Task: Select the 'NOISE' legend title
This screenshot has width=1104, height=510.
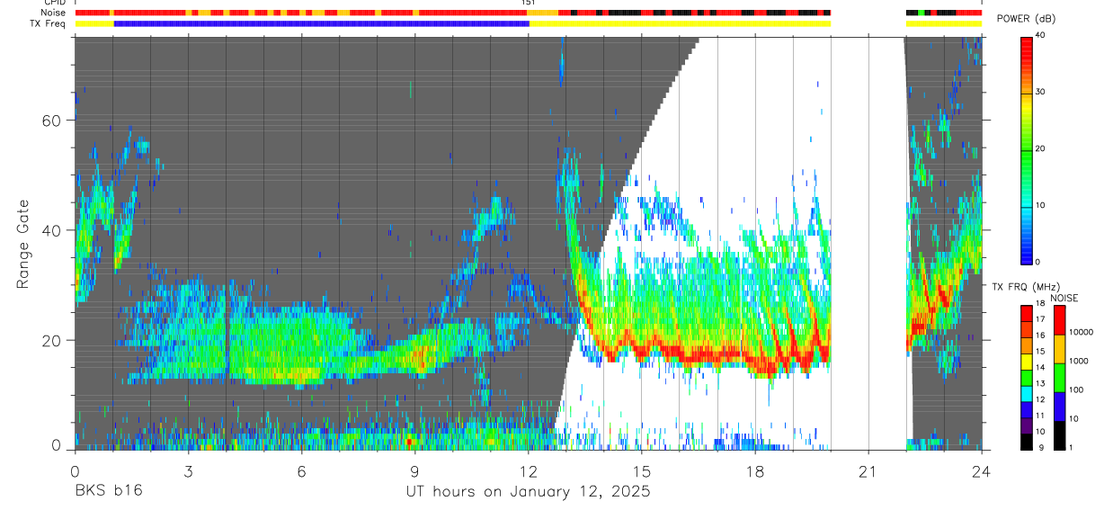Action: [1064, 298]
